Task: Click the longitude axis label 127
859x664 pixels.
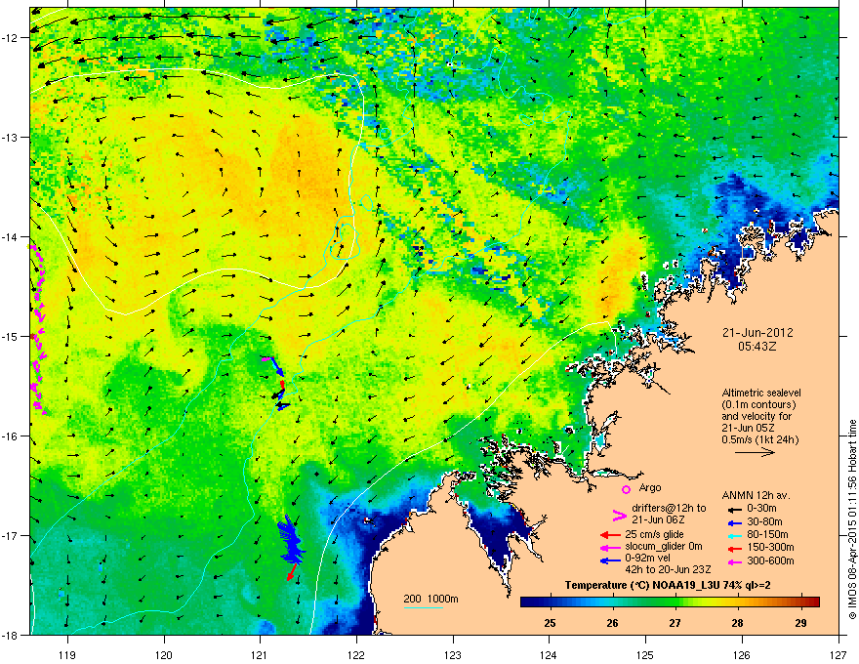Action: pos(838,655)
